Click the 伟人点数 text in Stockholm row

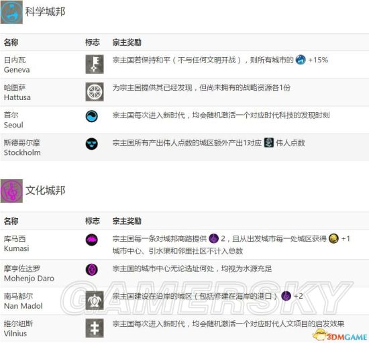[x=291, y=143]
